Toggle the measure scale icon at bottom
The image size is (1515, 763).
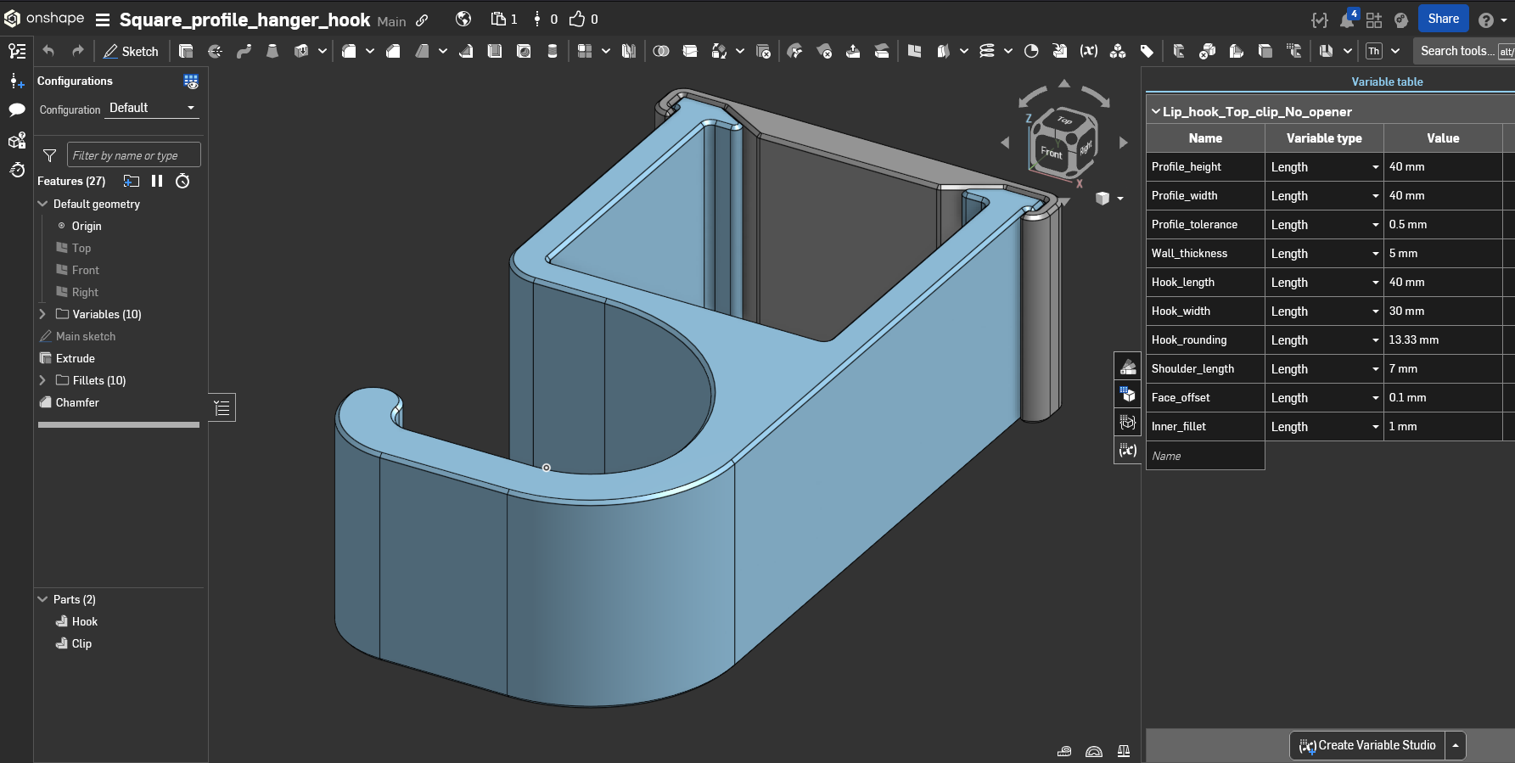tap(1124, 751)
